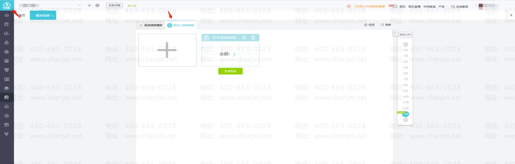Select 2月 in the month timeline

405,50
